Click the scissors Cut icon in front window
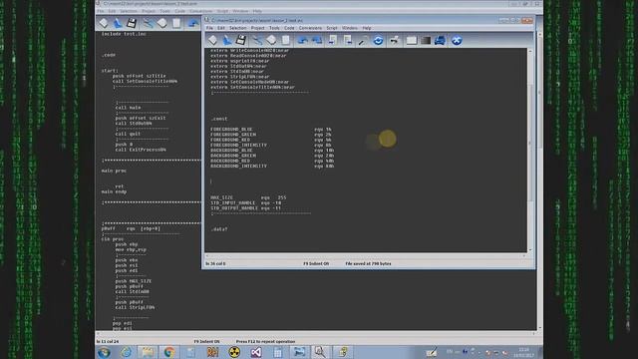 point(257,40)
